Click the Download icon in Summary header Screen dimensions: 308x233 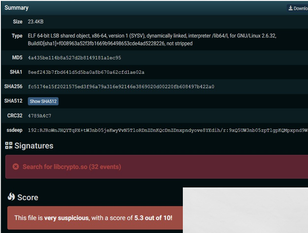pyautogui.click(x=291, y=8)
